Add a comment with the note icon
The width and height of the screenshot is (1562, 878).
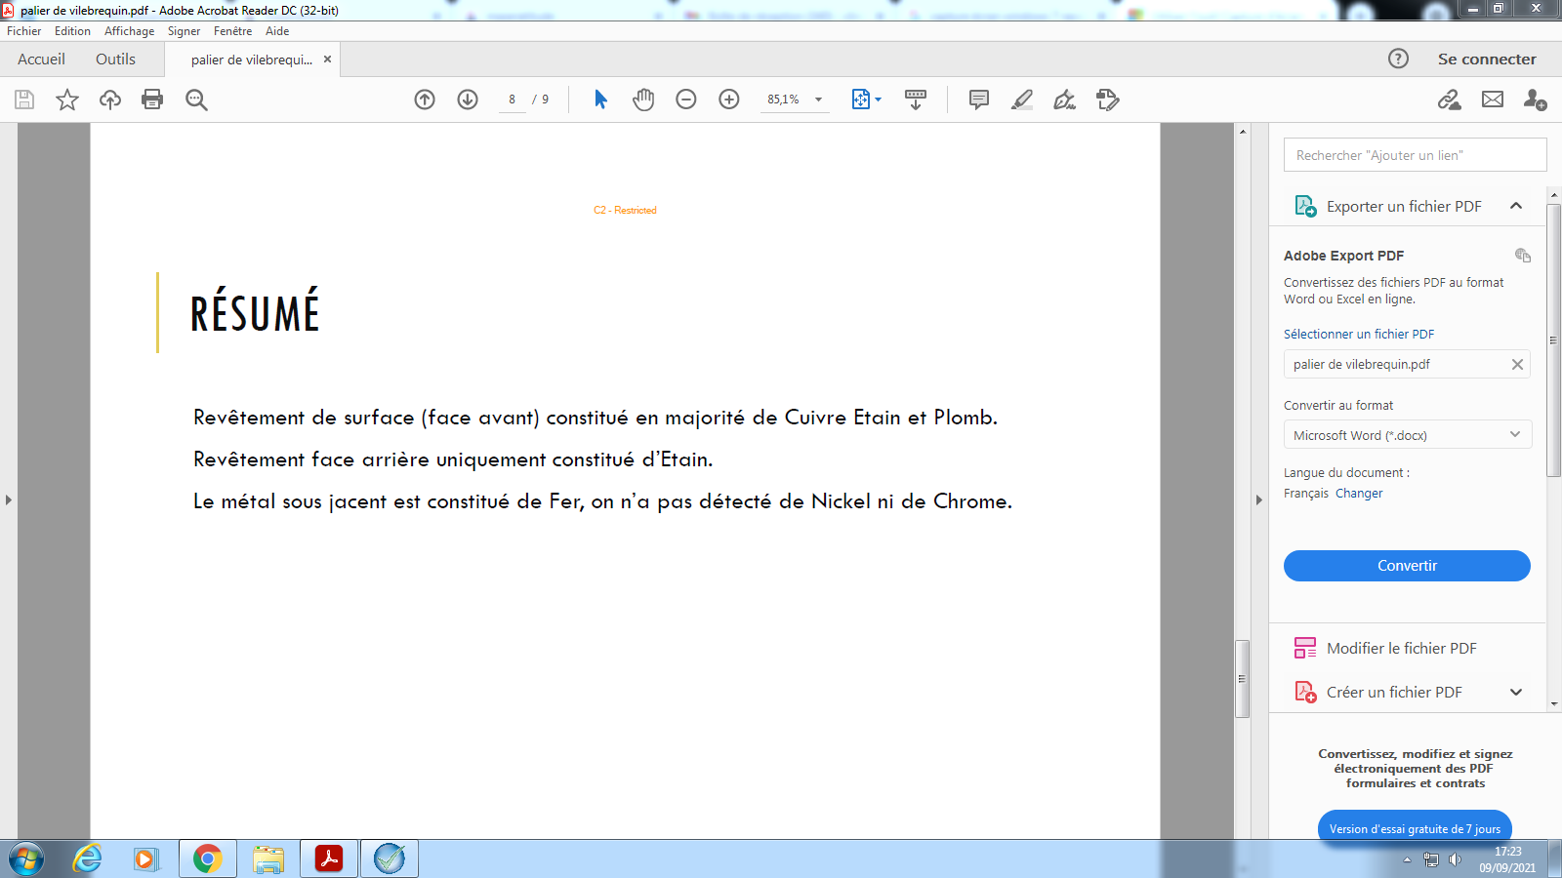click(978, 100)
